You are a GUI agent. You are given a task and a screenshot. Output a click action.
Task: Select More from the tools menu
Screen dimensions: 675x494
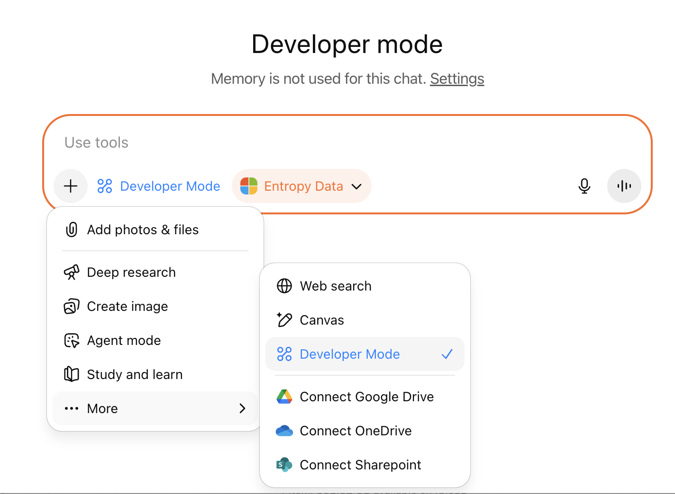point(102,408)
